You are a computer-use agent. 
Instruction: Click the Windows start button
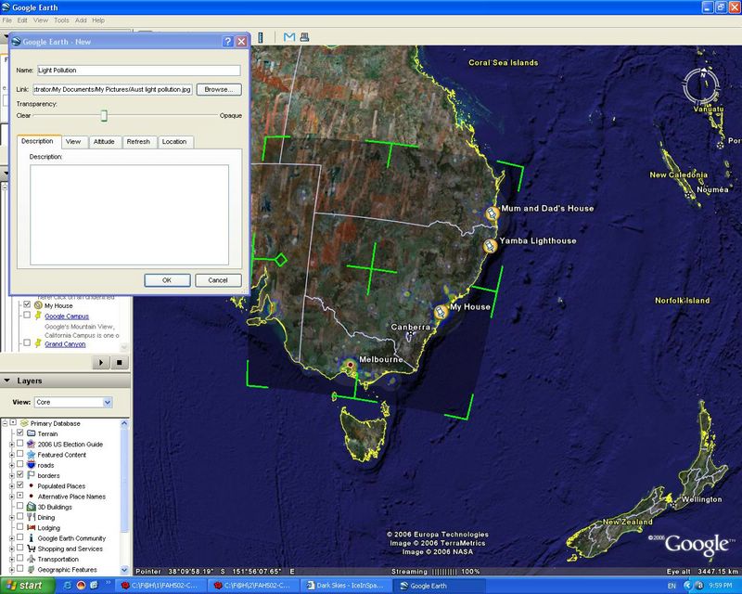pyautogui.click(x=27, y=586)
